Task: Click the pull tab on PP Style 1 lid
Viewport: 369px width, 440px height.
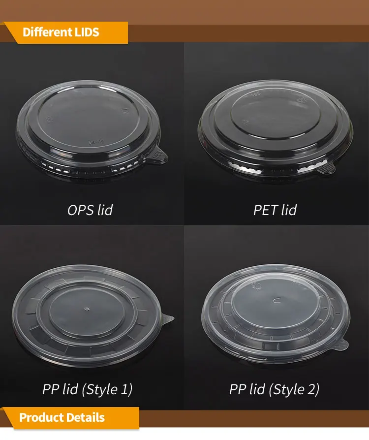Action: [x=167, y=319]
